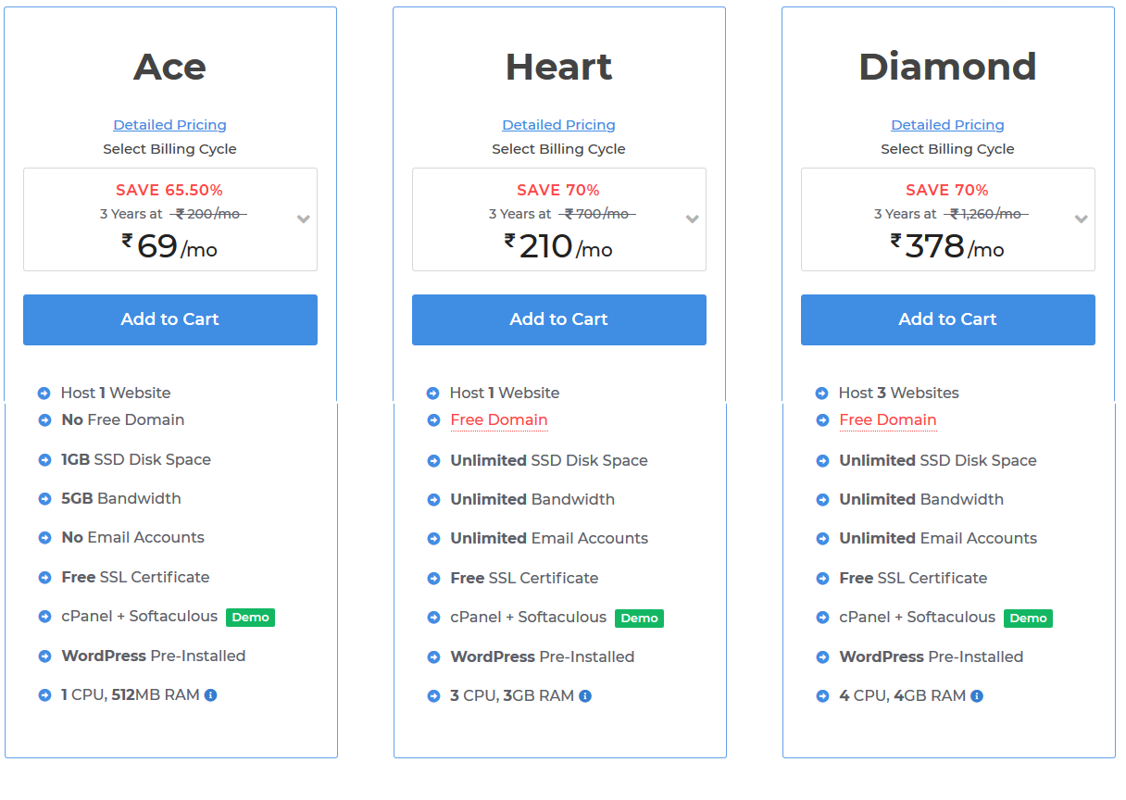Click the arrow bullet beside Ace 'No Email Accounts'
1126x800 pixels.
tap(44, 538)
